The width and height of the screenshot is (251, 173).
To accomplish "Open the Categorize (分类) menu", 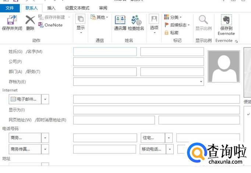I will coord(173,17).
